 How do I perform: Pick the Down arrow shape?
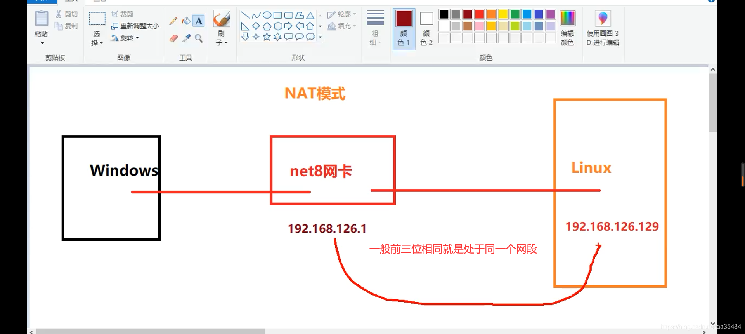tap(245, 37)
